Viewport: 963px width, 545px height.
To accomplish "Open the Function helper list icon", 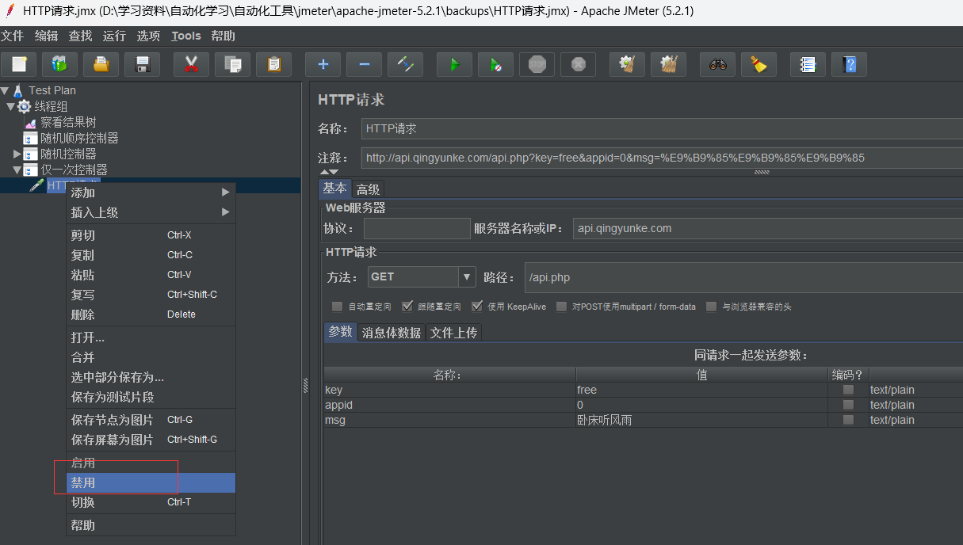I will [808, 64].
